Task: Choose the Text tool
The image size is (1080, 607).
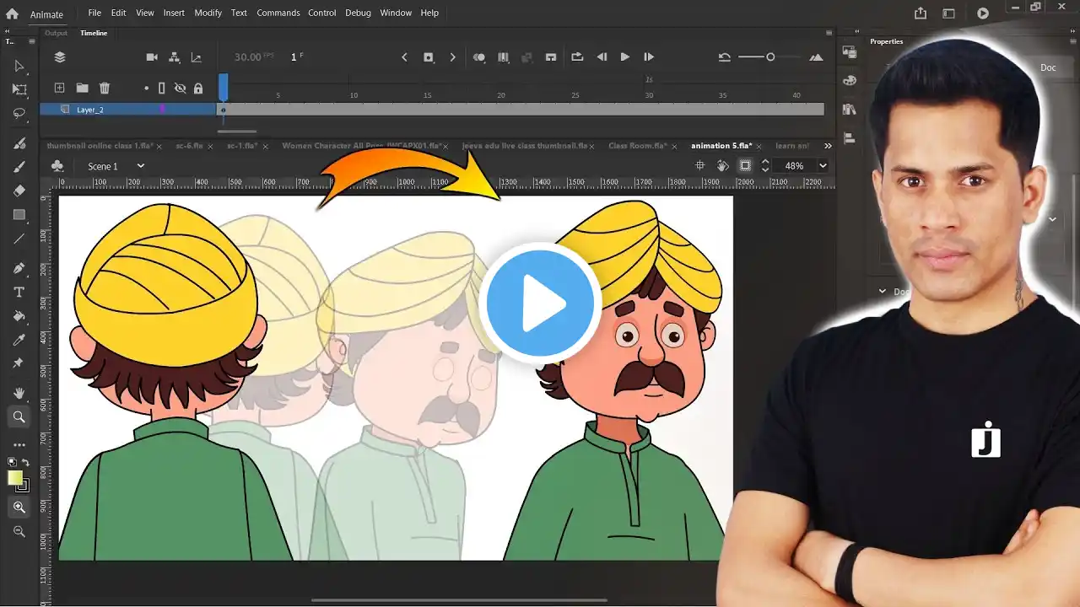Action: (x=19, y=293)
